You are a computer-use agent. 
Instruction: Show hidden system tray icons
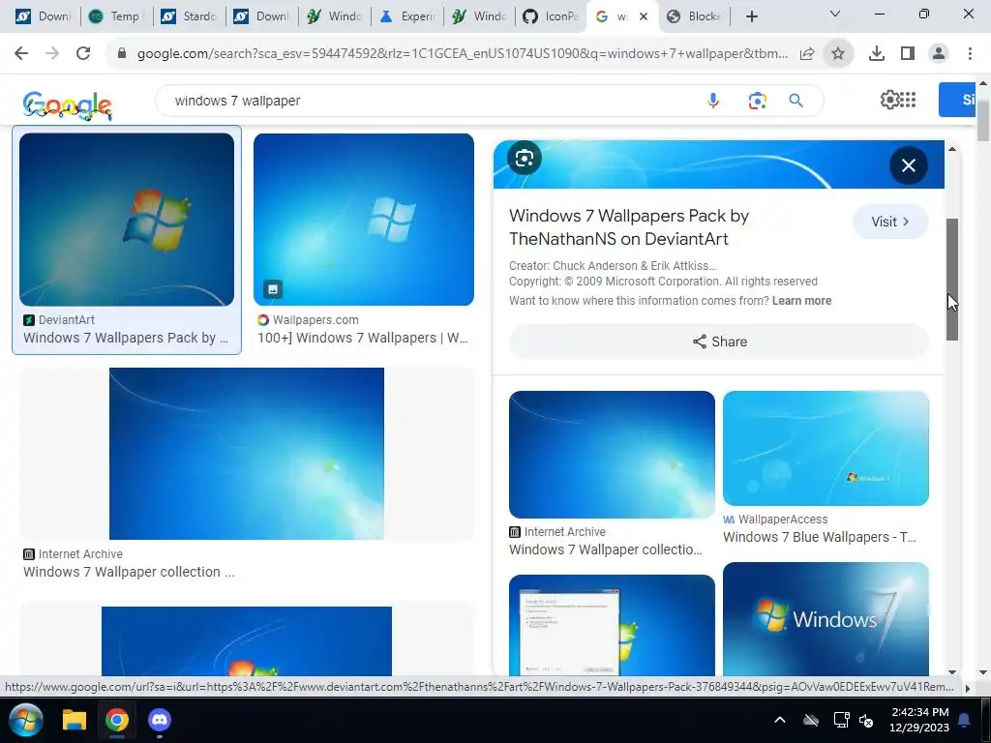pos(780,720)
